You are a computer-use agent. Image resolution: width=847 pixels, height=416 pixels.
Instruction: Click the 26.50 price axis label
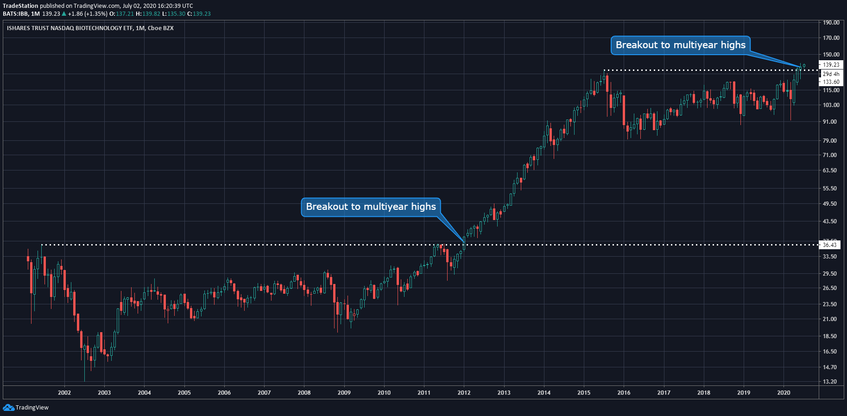point(830,288)
